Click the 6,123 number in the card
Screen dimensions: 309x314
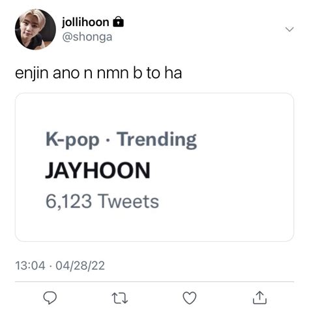click(x=68, y=201)
